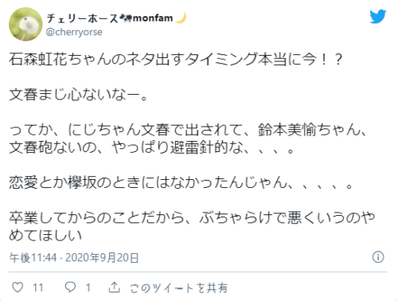Like the tweet with the heart icon

point(18,287)
